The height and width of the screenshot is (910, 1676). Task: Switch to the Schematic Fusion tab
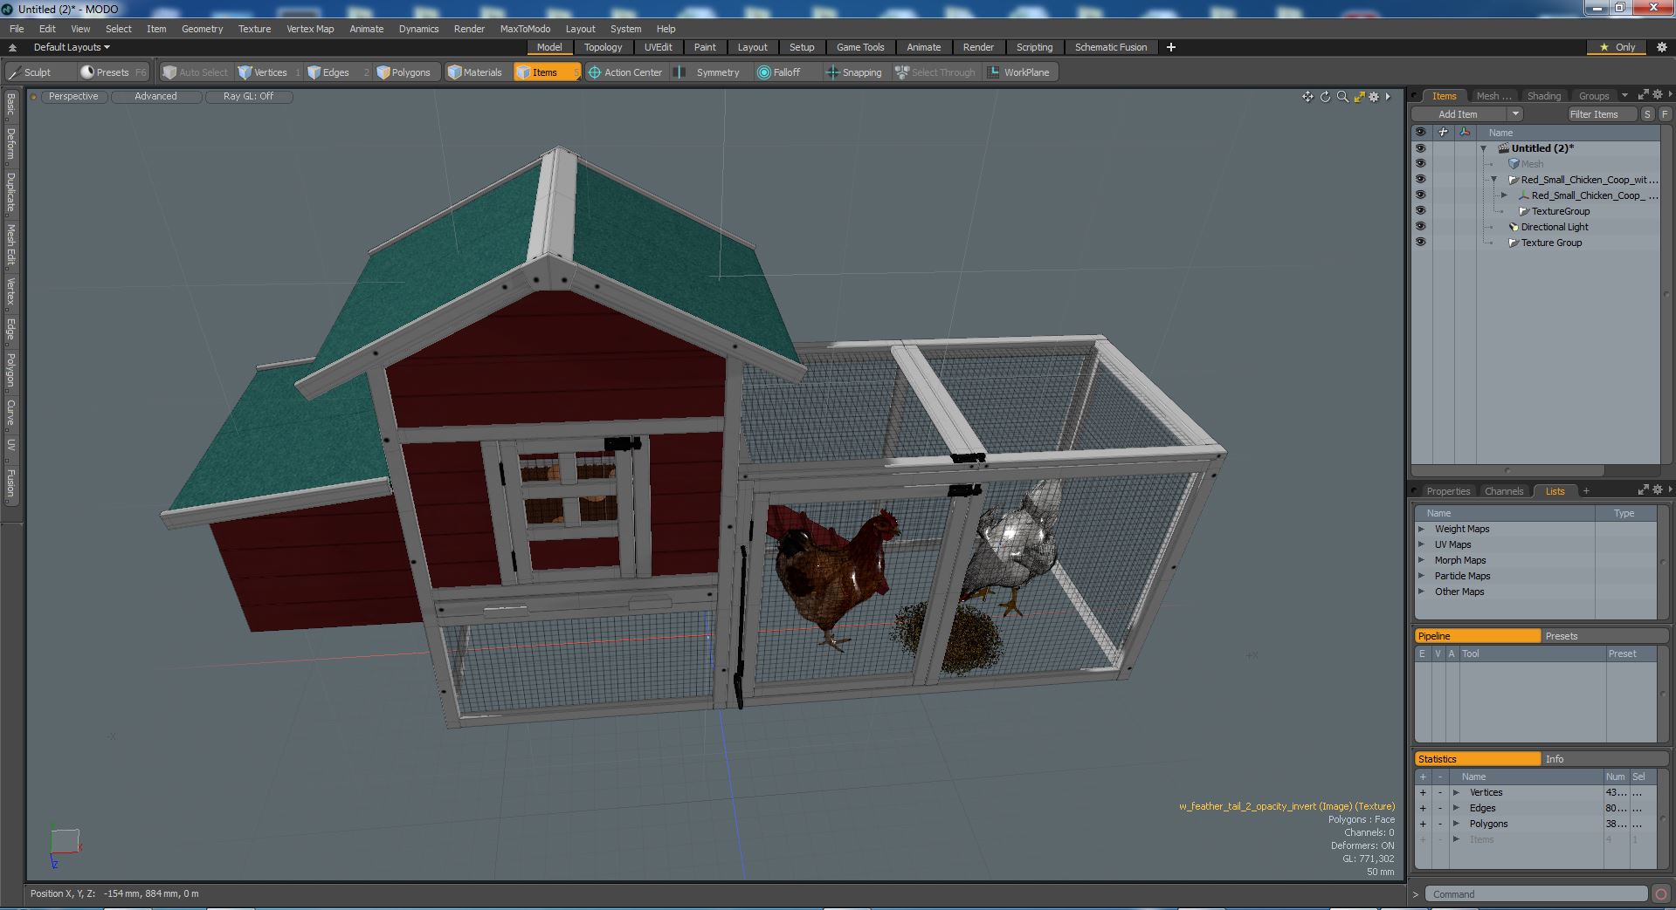(x=1111, y=47)
